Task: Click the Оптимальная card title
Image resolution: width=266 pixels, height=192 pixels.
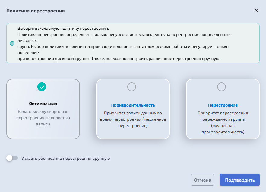Action: click(x=43, y=104)
